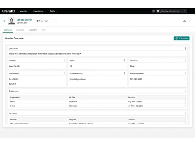Open the Investigate dropdown menu
This screenshot has width=195, height=146.
tap(39, 11)
